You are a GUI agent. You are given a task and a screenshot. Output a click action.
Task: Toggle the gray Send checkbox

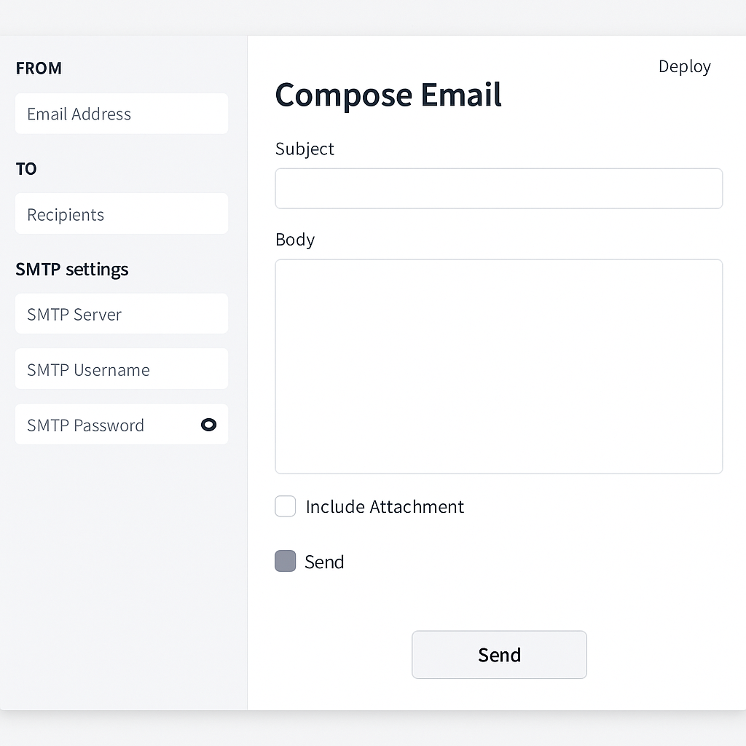[286, 561]
